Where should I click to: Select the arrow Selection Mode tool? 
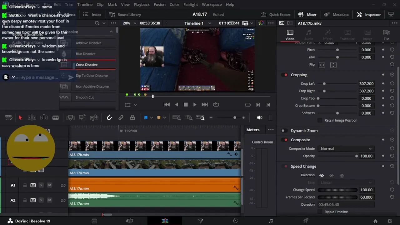point(20,117)
